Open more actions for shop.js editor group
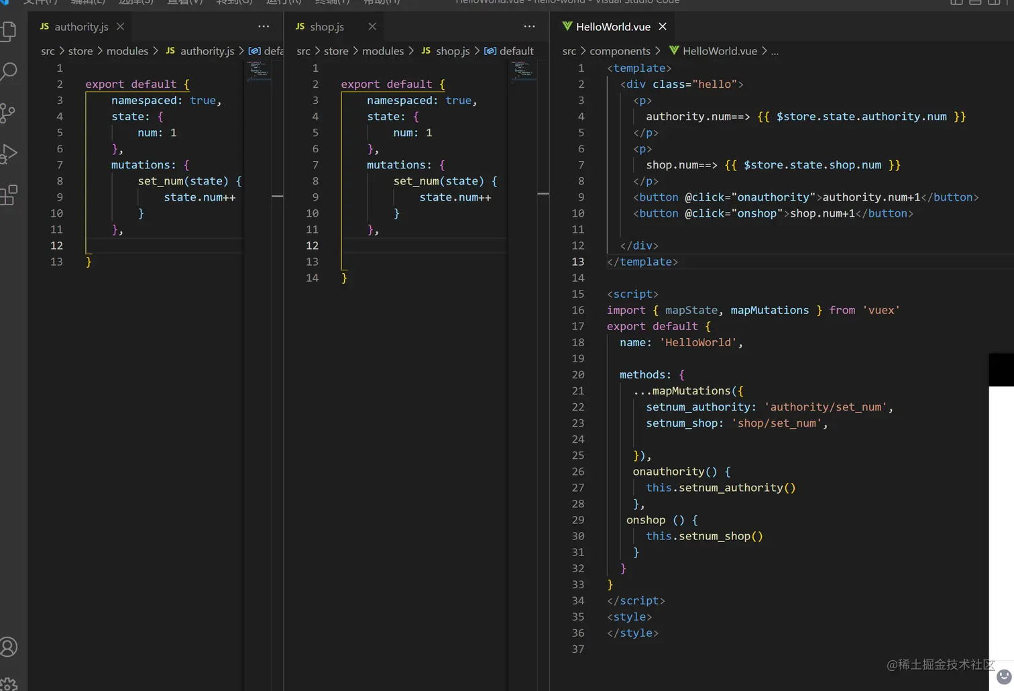The image size is (1014, 691). [x=530, y=26]
